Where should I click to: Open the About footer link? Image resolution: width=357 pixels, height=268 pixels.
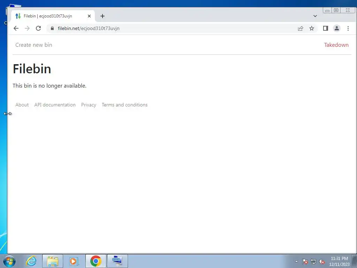tap(22, 105)
